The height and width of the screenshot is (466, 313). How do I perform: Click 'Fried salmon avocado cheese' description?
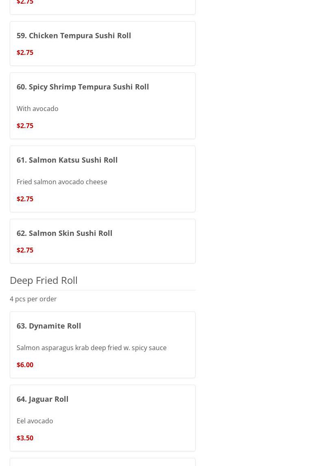[x=62, y=182]
